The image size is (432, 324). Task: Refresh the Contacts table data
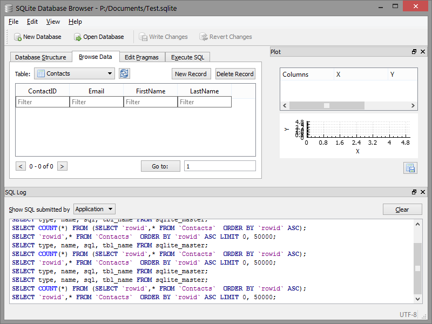124,73
